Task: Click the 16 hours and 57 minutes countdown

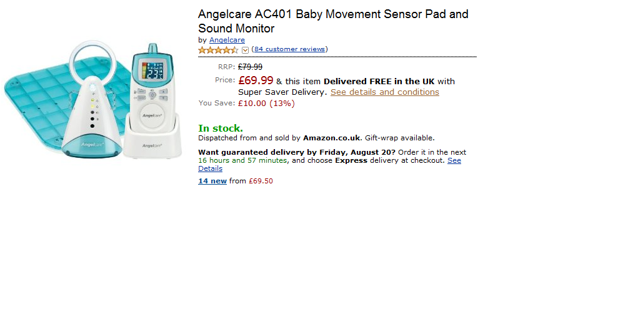Action: pyautogui.click(x=243, y=160)
